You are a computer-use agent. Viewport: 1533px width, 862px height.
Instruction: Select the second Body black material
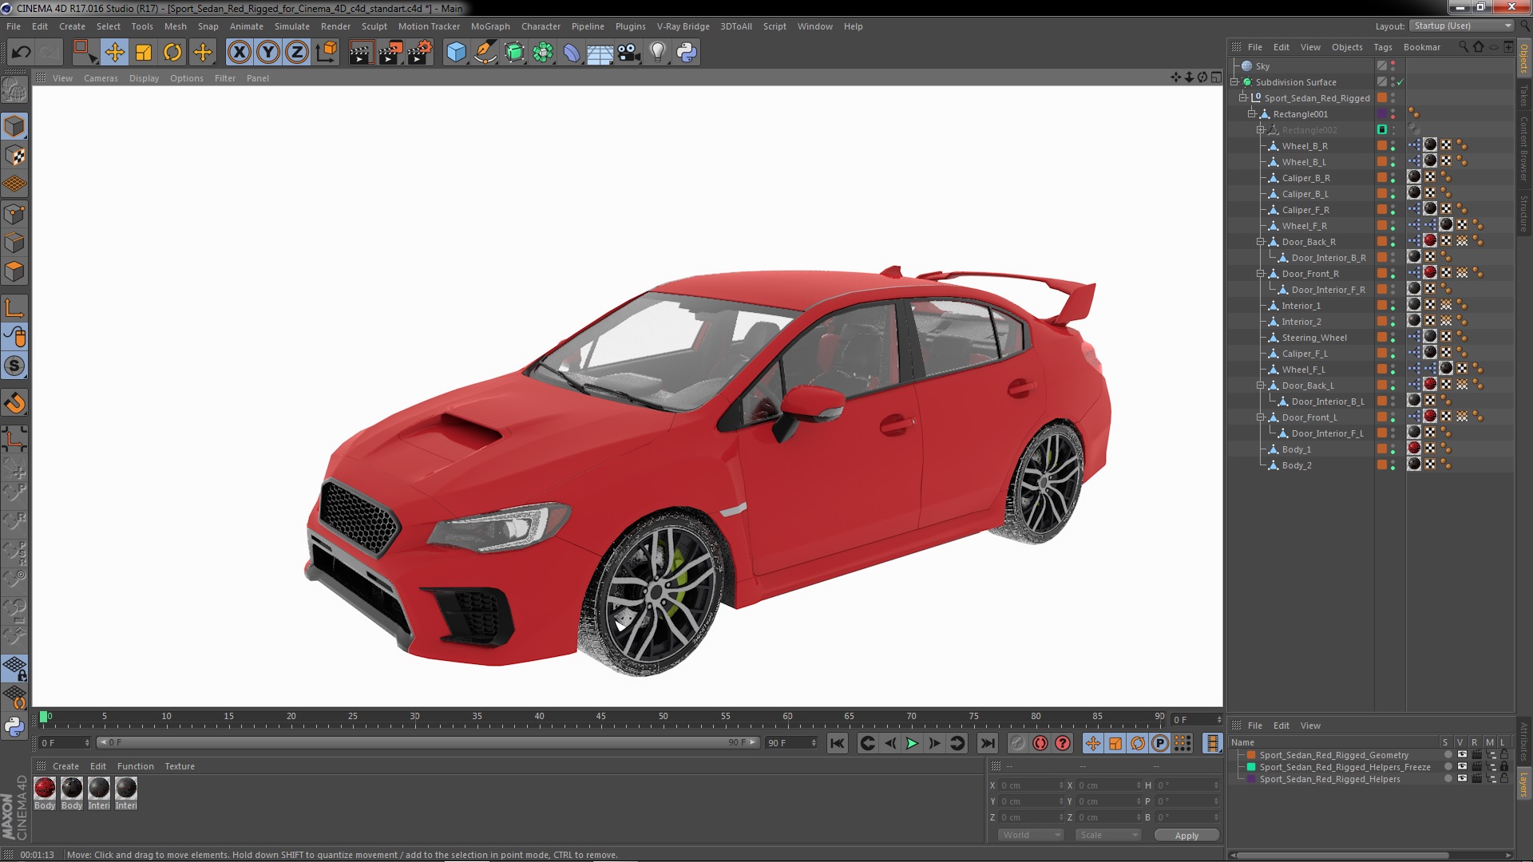pos(72,789)
